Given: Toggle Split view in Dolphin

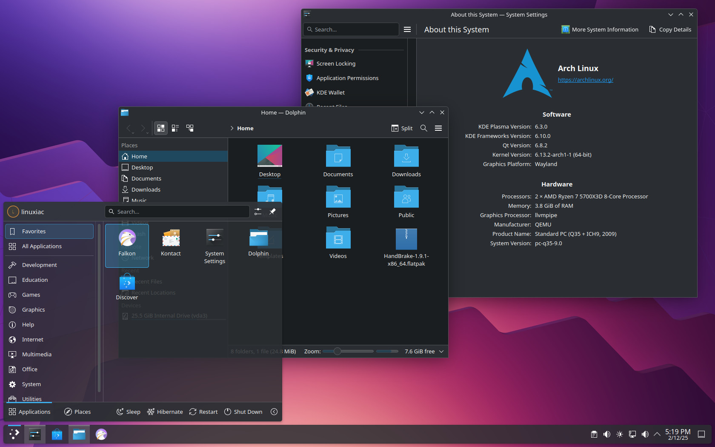Looking at the screenshot, I should point(402,128).
